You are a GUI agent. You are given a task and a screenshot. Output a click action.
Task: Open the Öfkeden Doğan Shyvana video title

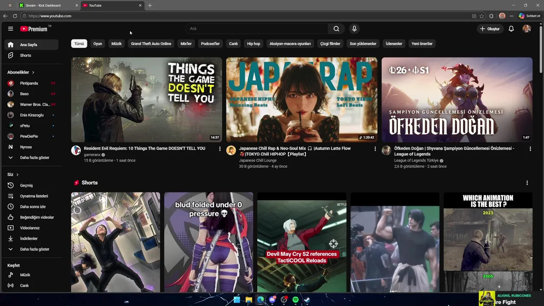(454, 151)
